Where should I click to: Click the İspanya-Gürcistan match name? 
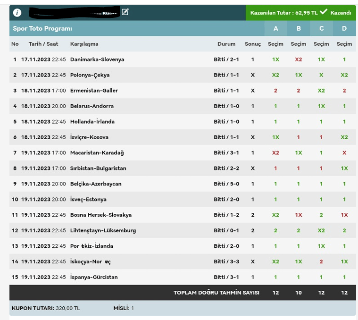94,277
